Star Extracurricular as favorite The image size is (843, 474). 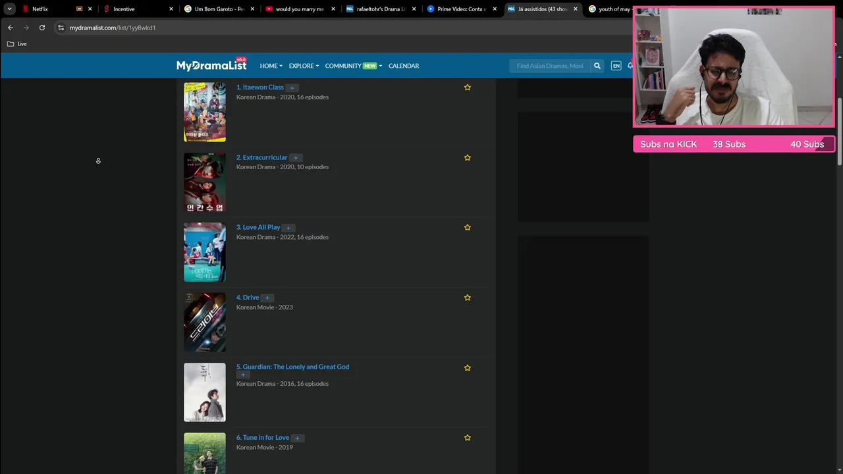pos(468,157)
